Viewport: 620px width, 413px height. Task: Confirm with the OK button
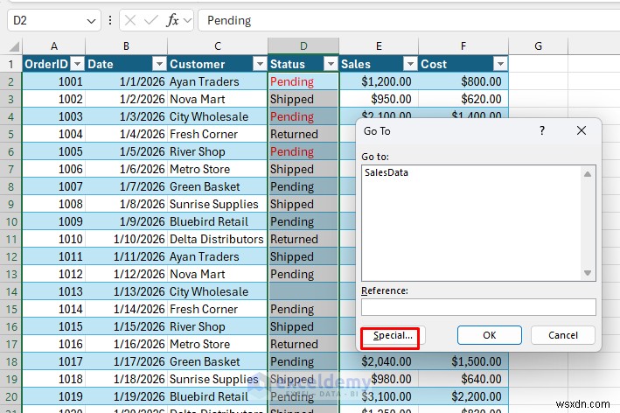pos(490,335)
